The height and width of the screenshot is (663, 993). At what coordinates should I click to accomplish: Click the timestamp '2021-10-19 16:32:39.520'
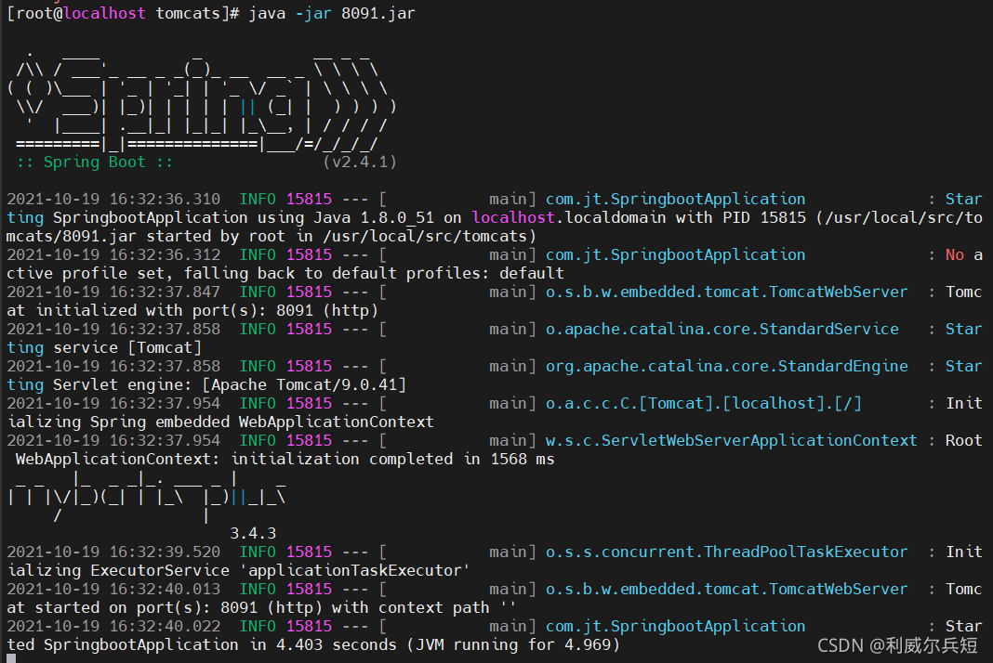[x=113, y=552]
